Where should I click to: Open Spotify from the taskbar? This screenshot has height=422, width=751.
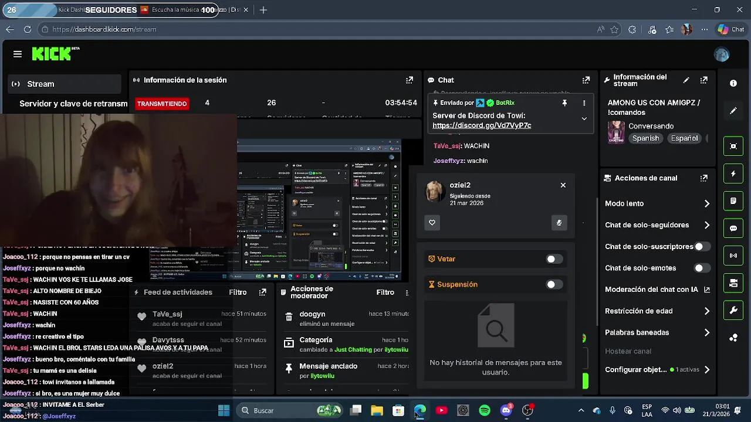[x=485, y=410]
